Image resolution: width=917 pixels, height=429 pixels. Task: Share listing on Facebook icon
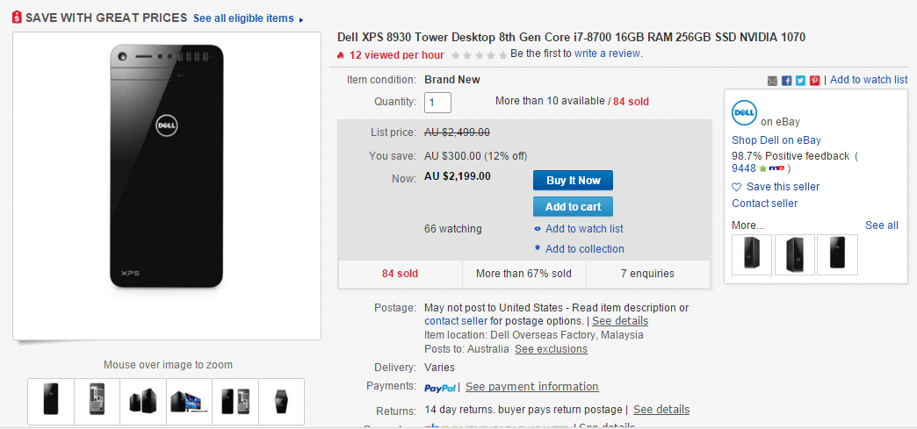[787, 81]
